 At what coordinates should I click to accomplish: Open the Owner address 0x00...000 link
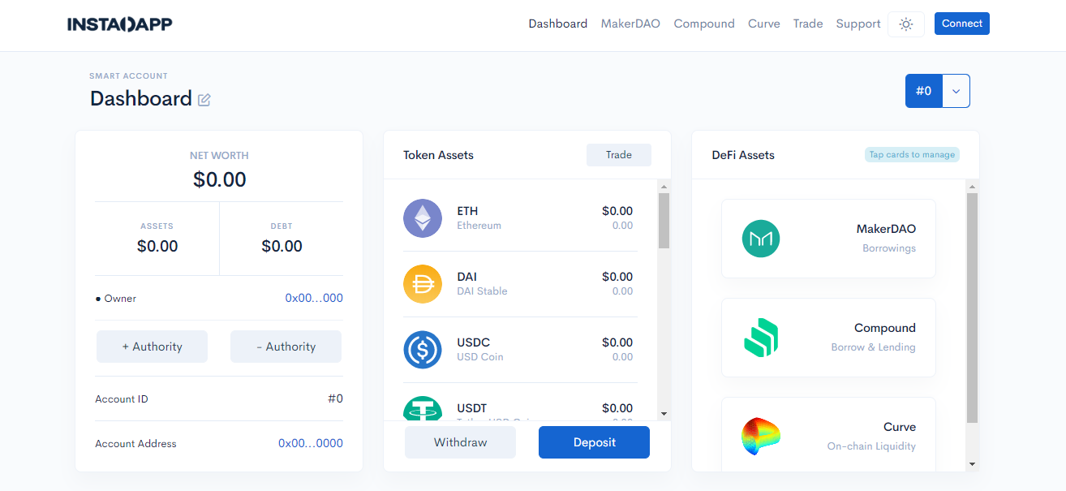[x=314, y=298]
